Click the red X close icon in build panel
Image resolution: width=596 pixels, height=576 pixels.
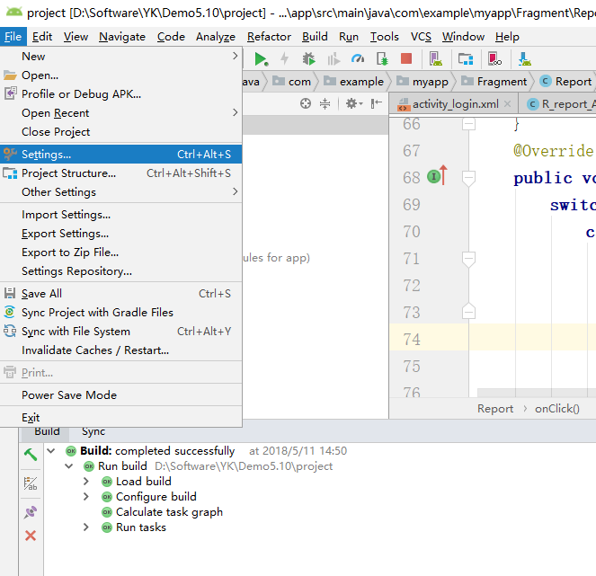[31, 536]
